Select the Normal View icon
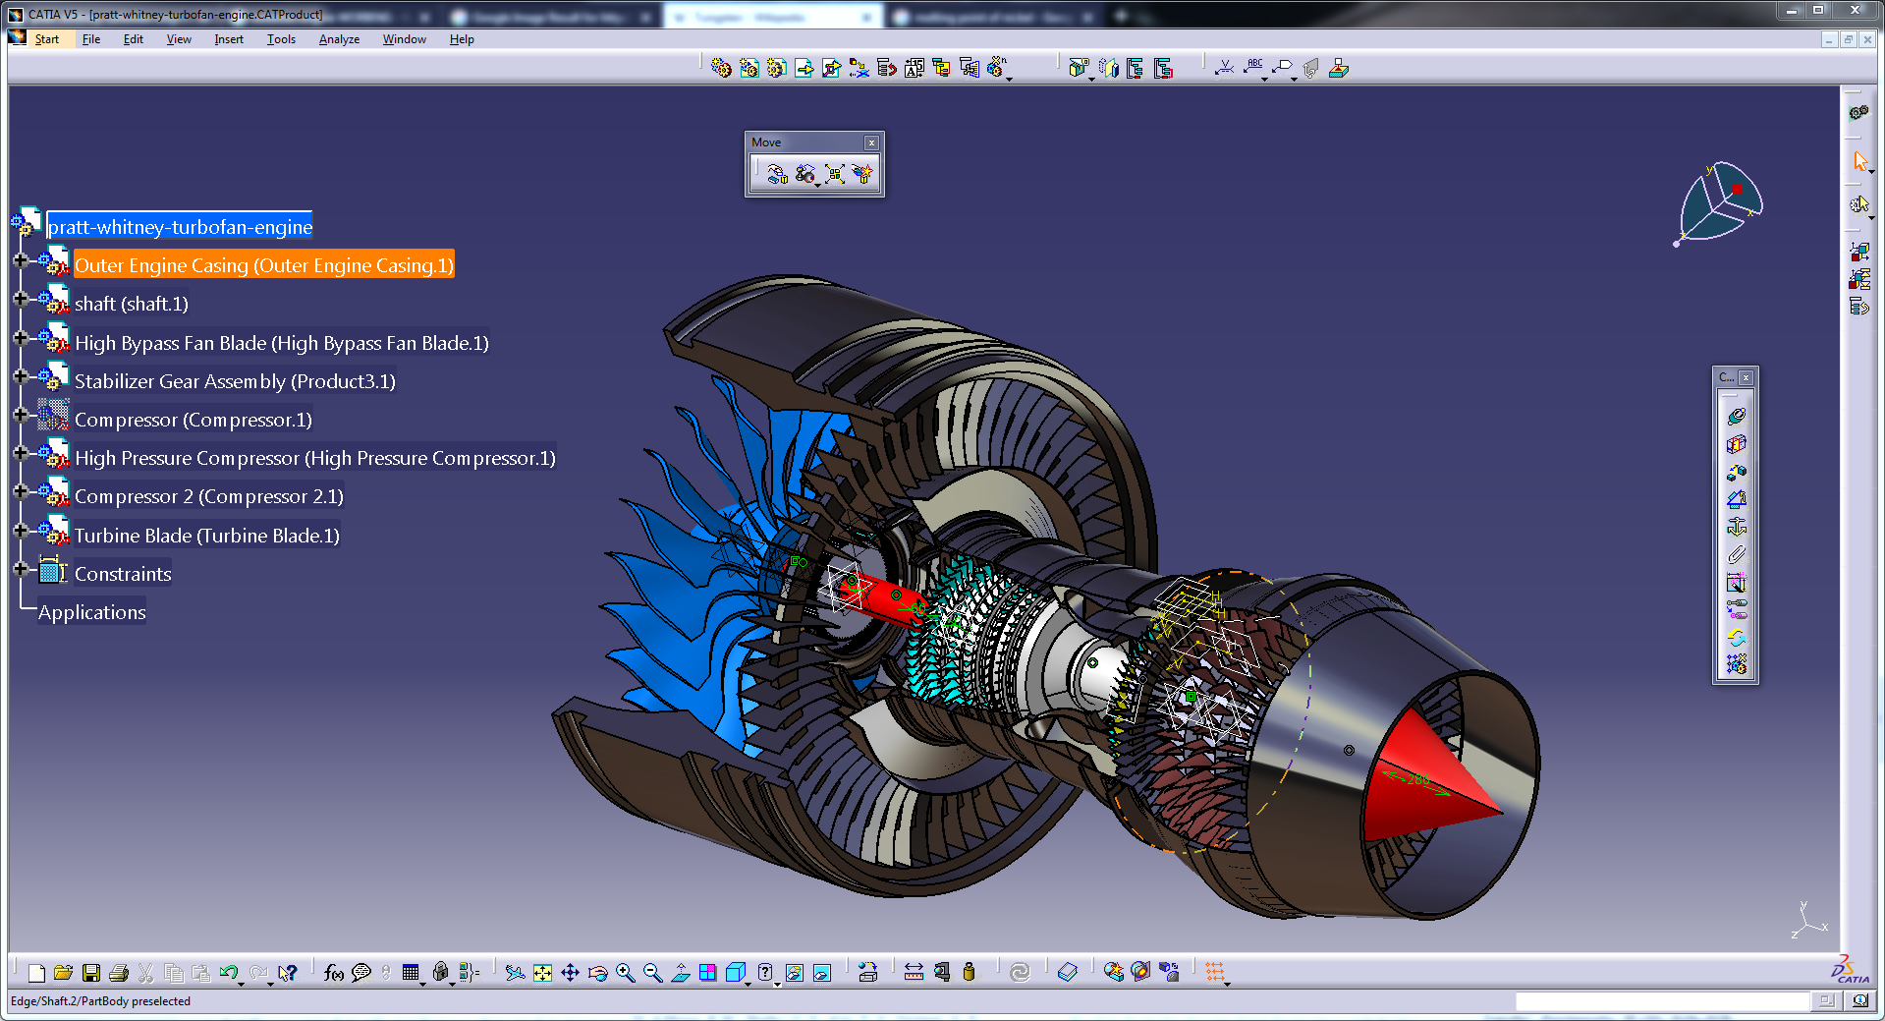This screenshot has height=1021, width=1885. [680, 973]
